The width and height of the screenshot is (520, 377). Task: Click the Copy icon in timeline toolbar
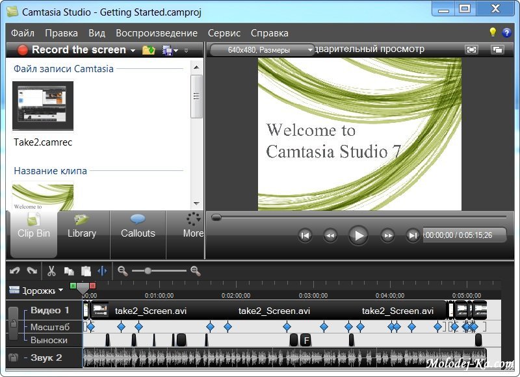coord(69,271)
